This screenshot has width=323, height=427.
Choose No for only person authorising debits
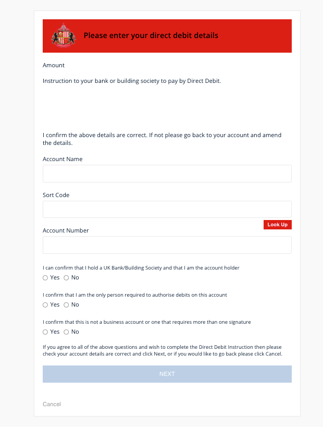point(66,305)
